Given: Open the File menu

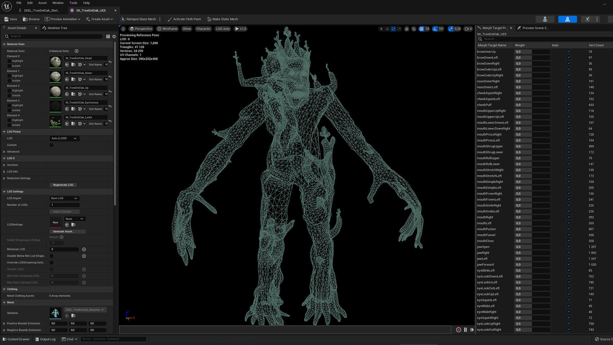Looking at the screenshot, I should point(19,3).
